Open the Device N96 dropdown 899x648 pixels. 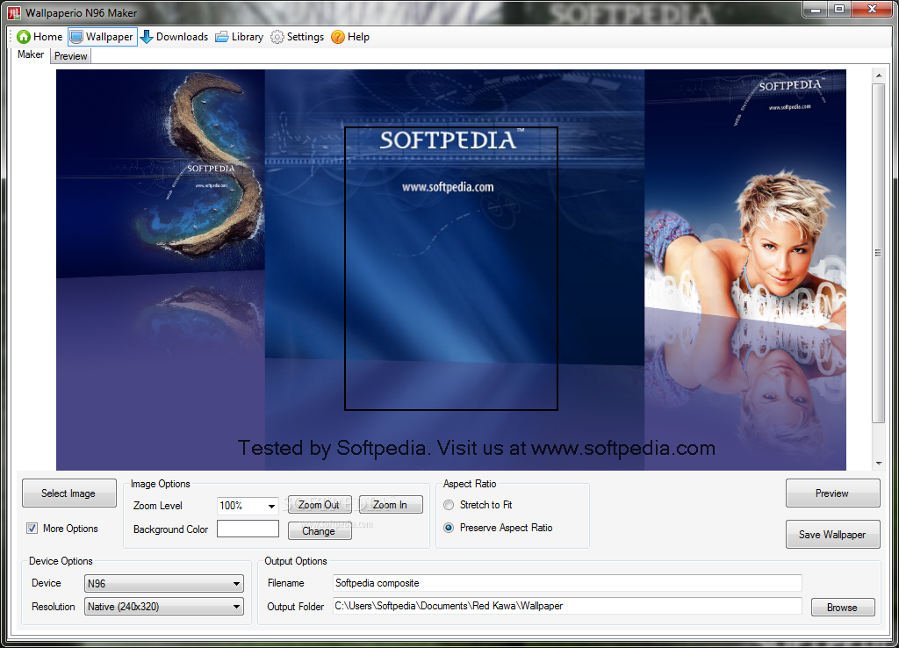(164, 583)
